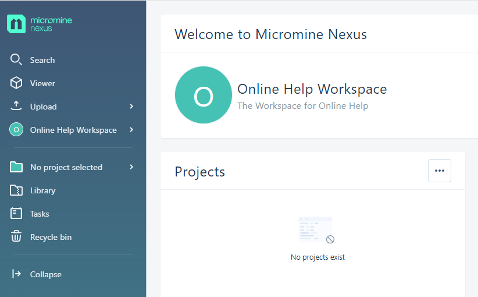
Task: Click the Tasks icon
Action: pos(16,213)
